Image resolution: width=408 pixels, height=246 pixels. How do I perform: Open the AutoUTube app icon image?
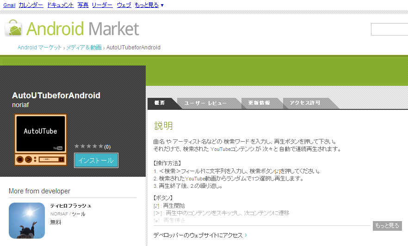[x=41, y=140]
